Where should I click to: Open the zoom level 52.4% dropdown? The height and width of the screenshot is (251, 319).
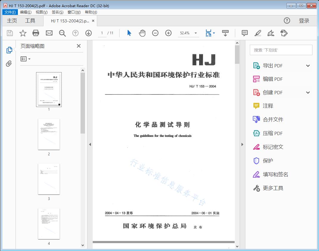click(188, 33)
